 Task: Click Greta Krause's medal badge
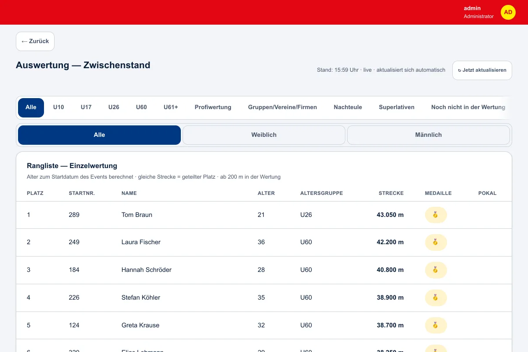tap(436, 326)
